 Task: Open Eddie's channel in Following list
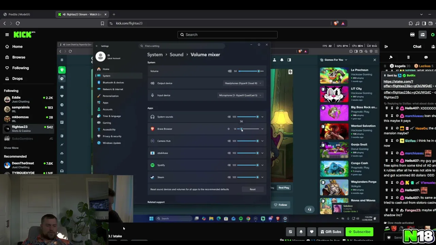28,99
